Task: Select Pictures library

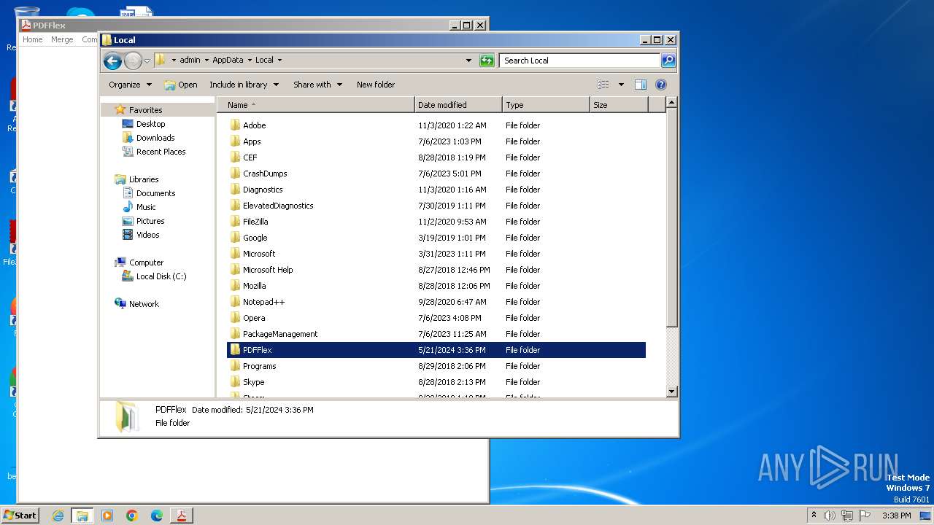Action: point(150,221)
